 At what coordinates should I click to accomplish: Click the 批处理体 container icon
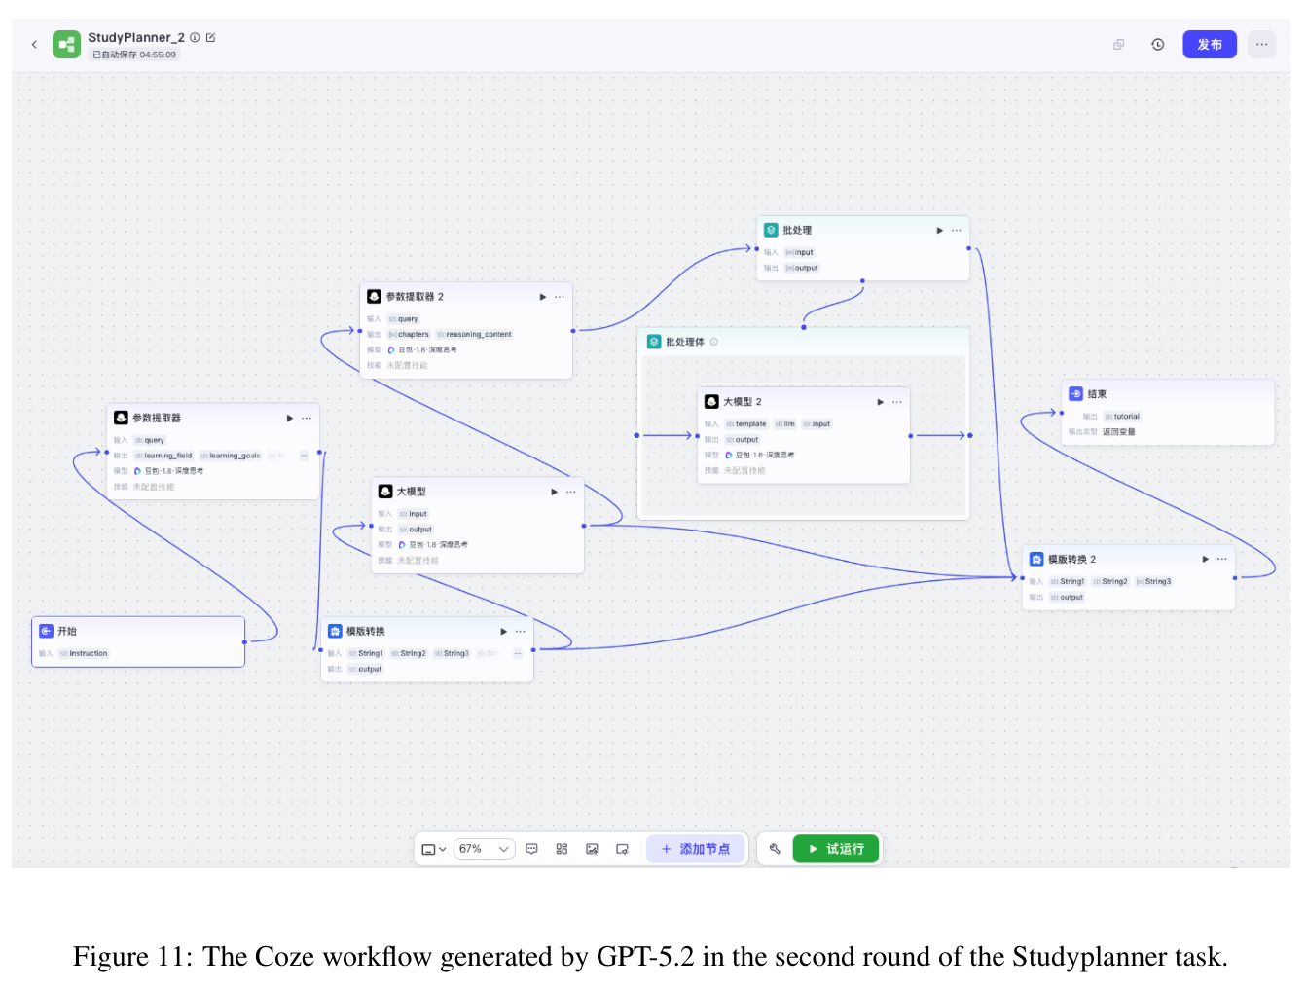tap(654, 342)
